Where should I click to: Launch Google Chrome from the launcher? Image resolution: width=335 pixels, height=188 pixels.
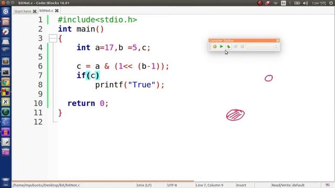point(6,82)
